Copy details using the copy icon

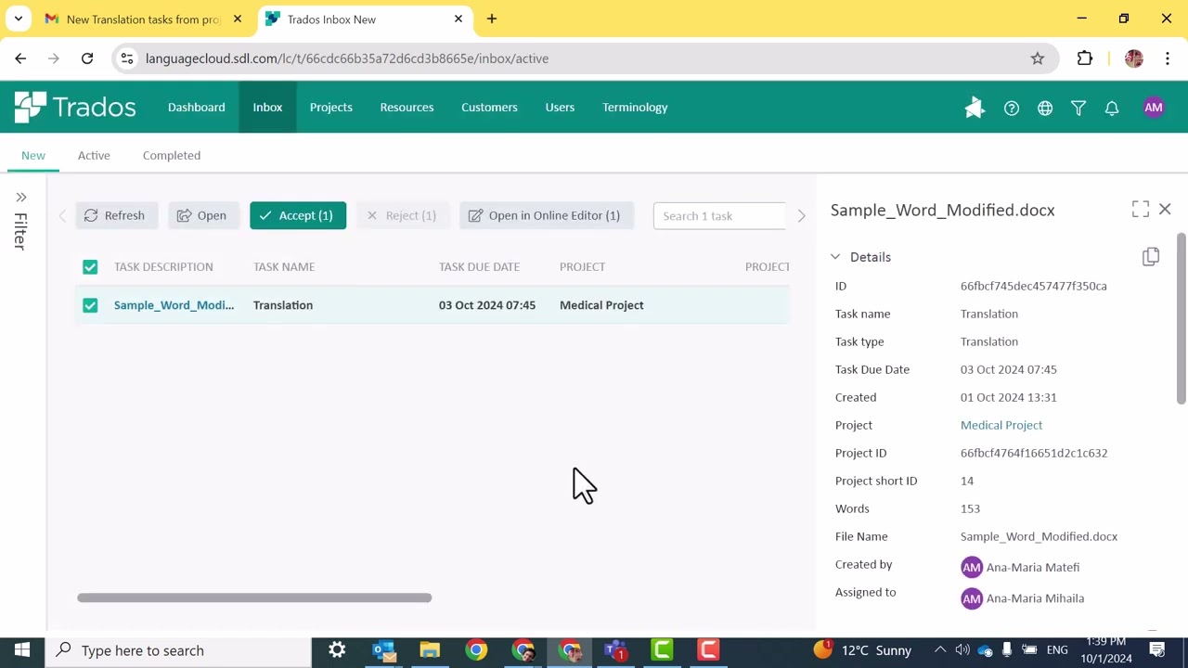tap(1151, 256)
